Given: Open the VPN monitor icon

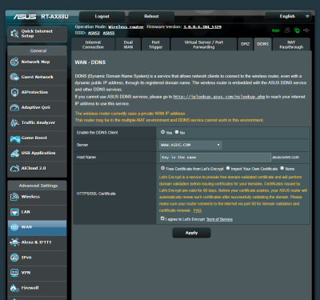Looking at the screenshot, I should 14,273.
